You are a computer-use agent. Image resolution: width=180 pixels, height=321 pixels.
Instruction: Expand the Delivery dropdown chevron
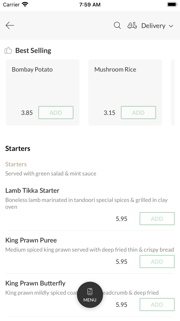pos(171,26)
